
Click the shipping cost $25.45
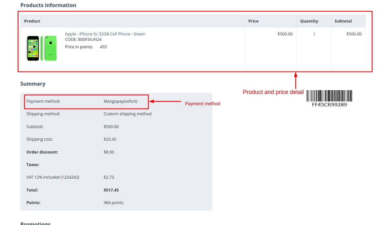tap(110, 139)
